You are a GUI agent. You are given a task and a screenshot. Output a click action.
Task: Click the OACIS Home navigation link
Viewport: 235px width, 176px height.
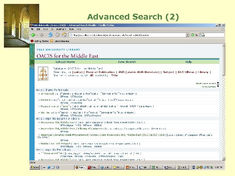click(x=65, y=62)
